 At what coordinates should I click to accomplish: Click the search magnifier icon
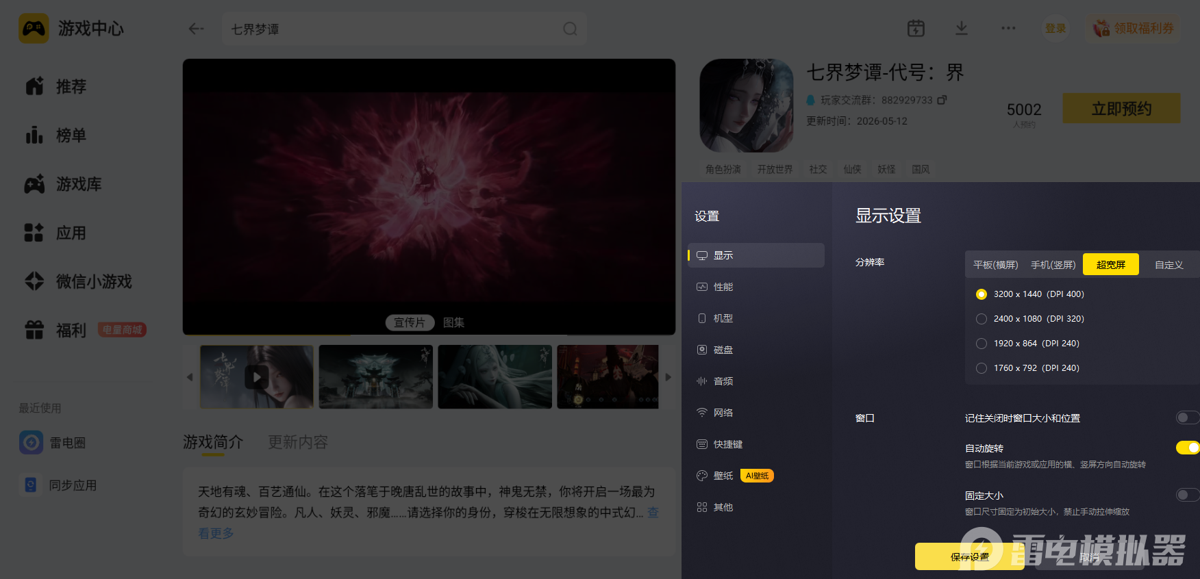tap(570, 29)
